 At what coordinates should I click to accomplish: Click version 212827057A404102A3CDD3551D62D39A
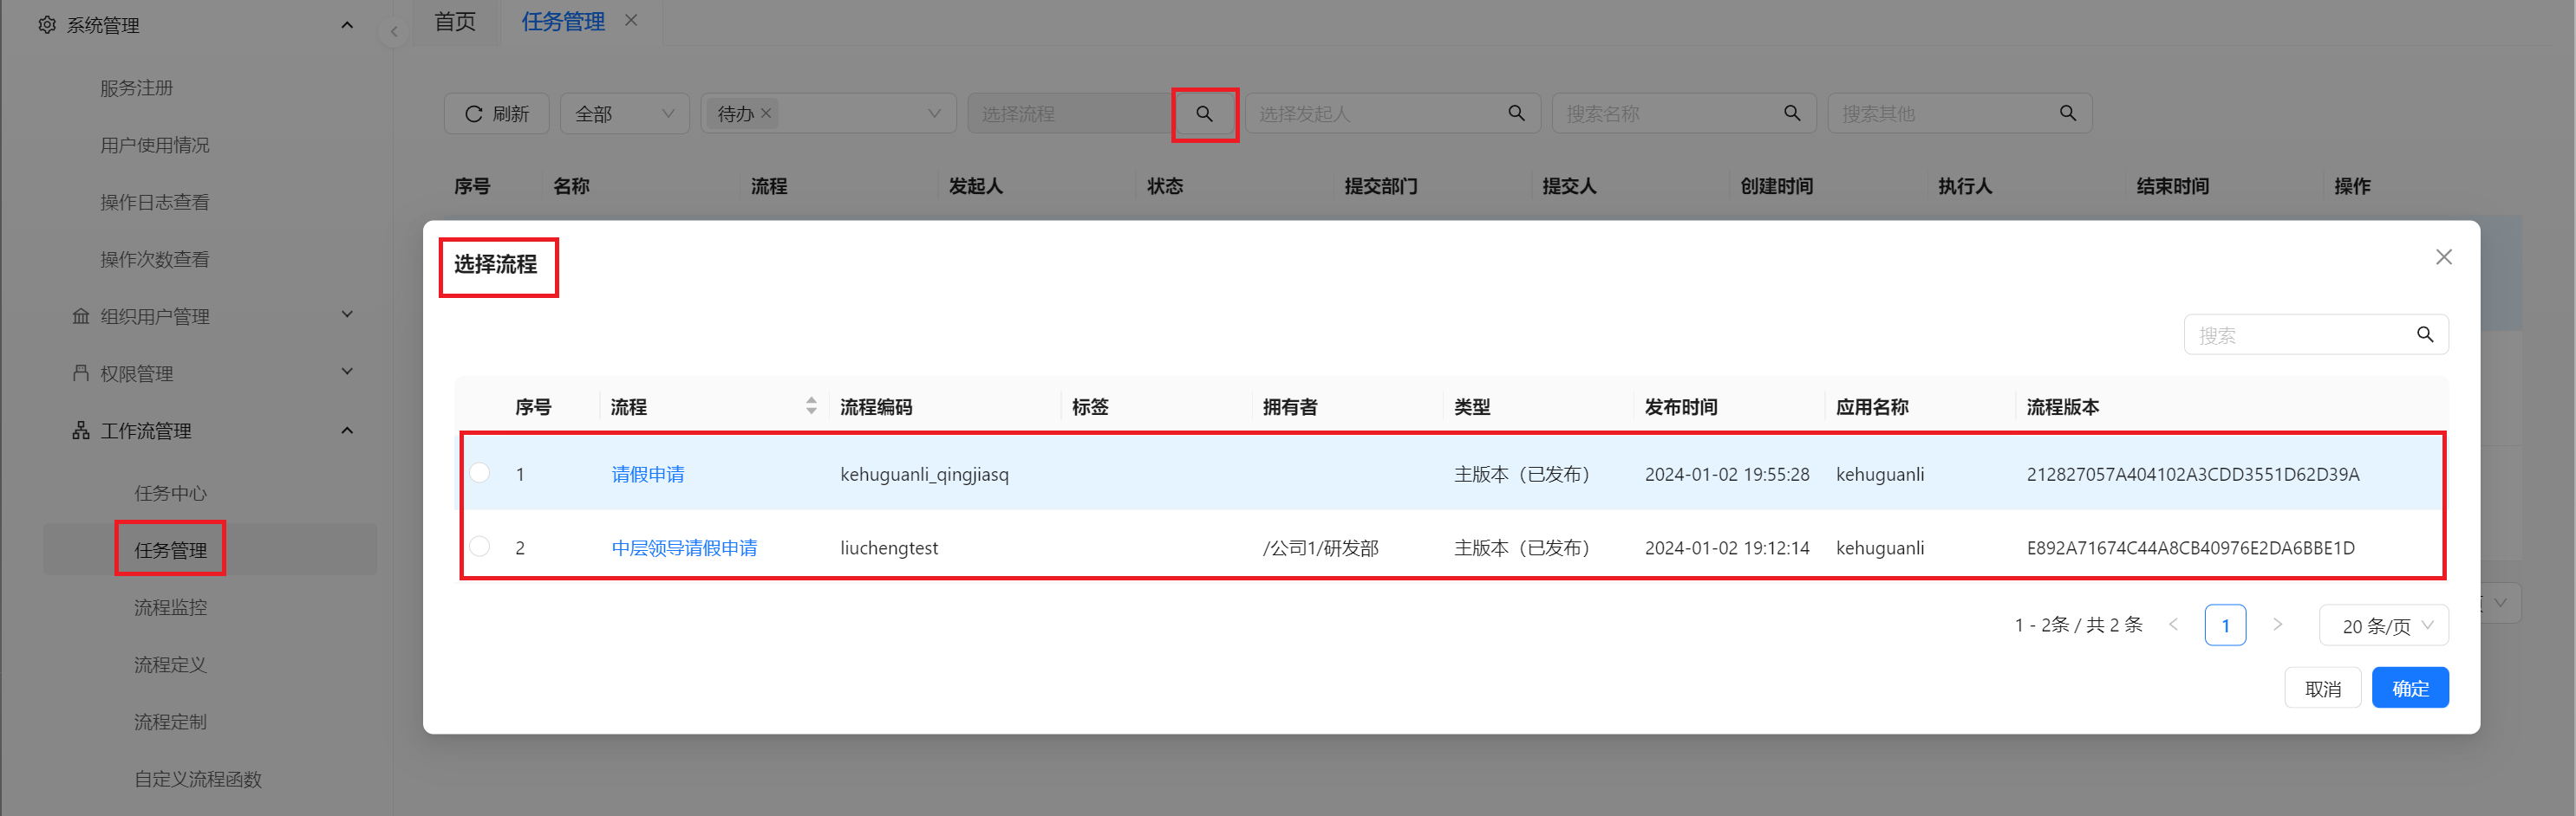coord(2193,474)
